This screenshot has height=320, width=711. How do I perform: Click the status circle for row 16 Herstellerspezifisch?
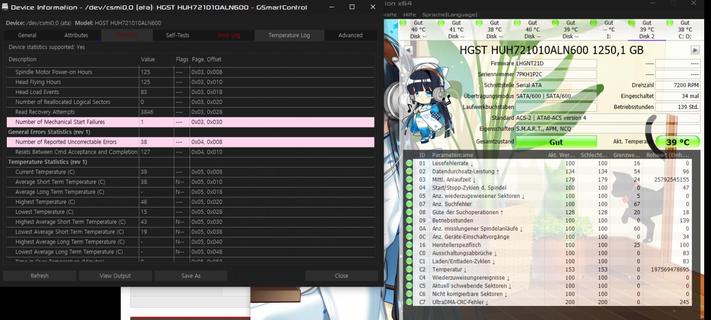click(x=409, y=245)
